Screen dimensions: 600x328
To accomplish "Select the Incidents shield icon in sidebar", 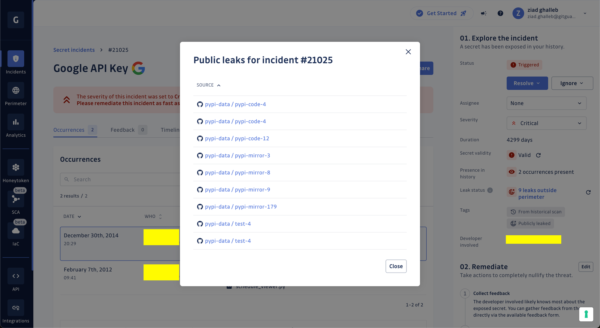I will (16, 59).
